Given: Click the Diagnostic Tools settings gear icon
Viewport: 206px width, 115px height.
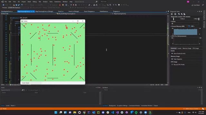Looking at the screenshot, I should [x=172, y=14].
